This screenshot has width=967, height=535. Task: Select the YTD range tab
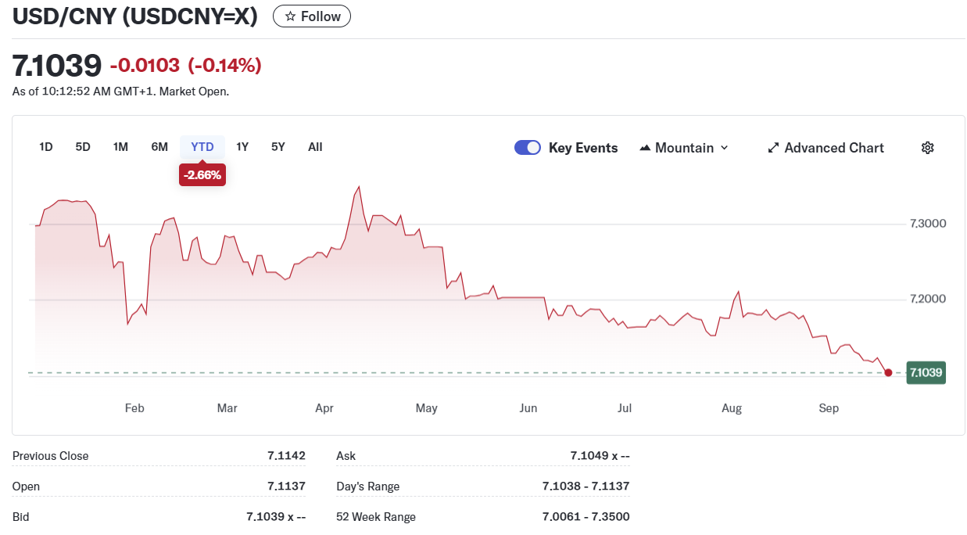pos(202,147)
